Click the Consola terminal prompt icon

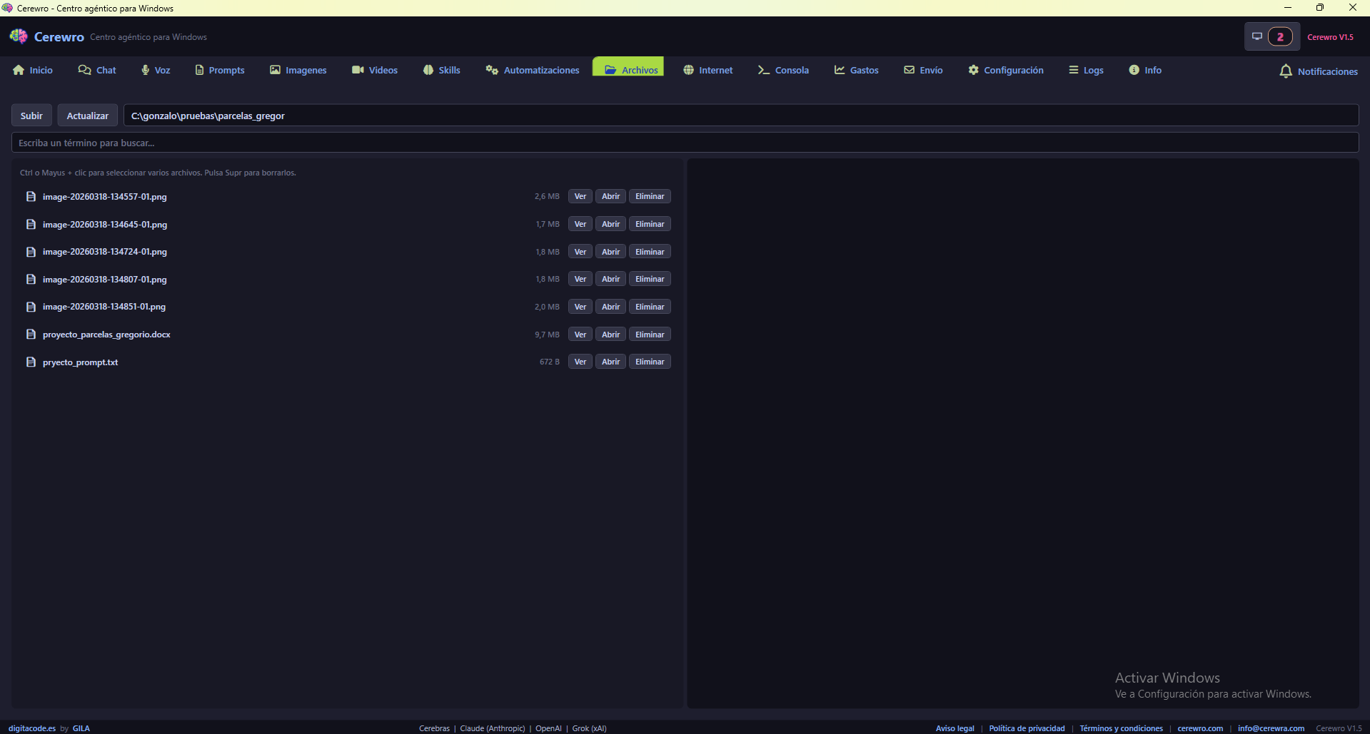click(763, 70)
